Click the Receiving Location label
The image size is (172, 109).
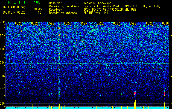(64, 6)
